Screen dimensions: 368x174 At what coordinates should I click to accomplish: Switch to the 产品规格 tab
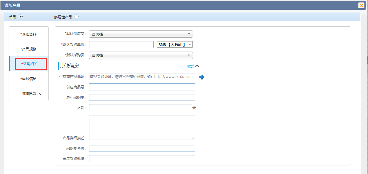tap(29, 49)
